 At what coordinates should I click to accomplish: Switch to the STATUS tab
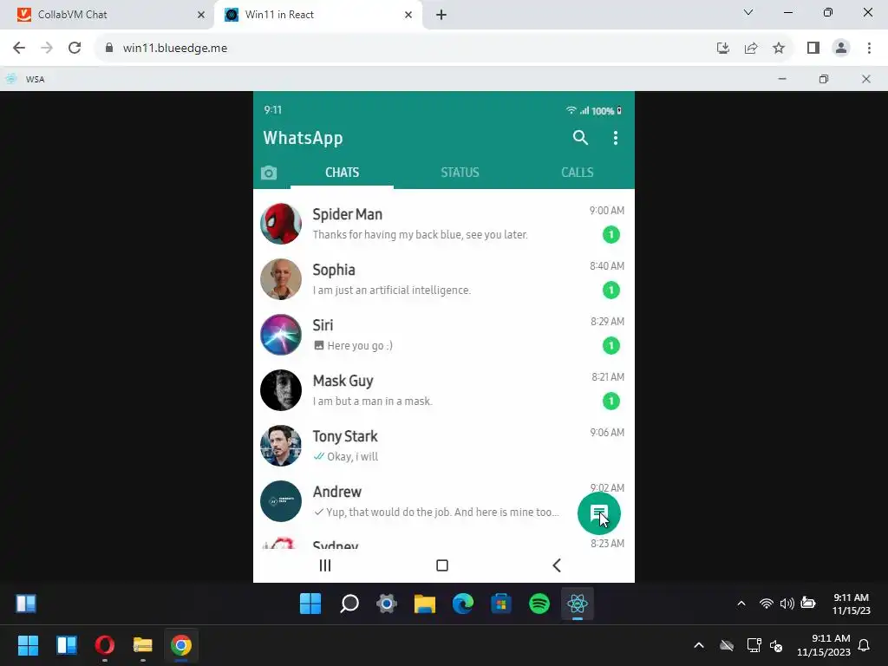click(x=460, y=173)
